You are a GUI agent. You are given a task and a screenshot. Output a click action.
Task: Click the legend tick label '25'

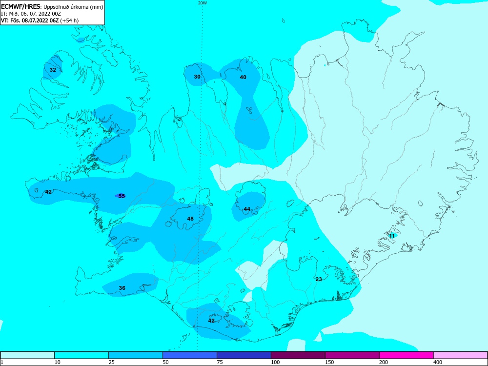tap(112, 362)
